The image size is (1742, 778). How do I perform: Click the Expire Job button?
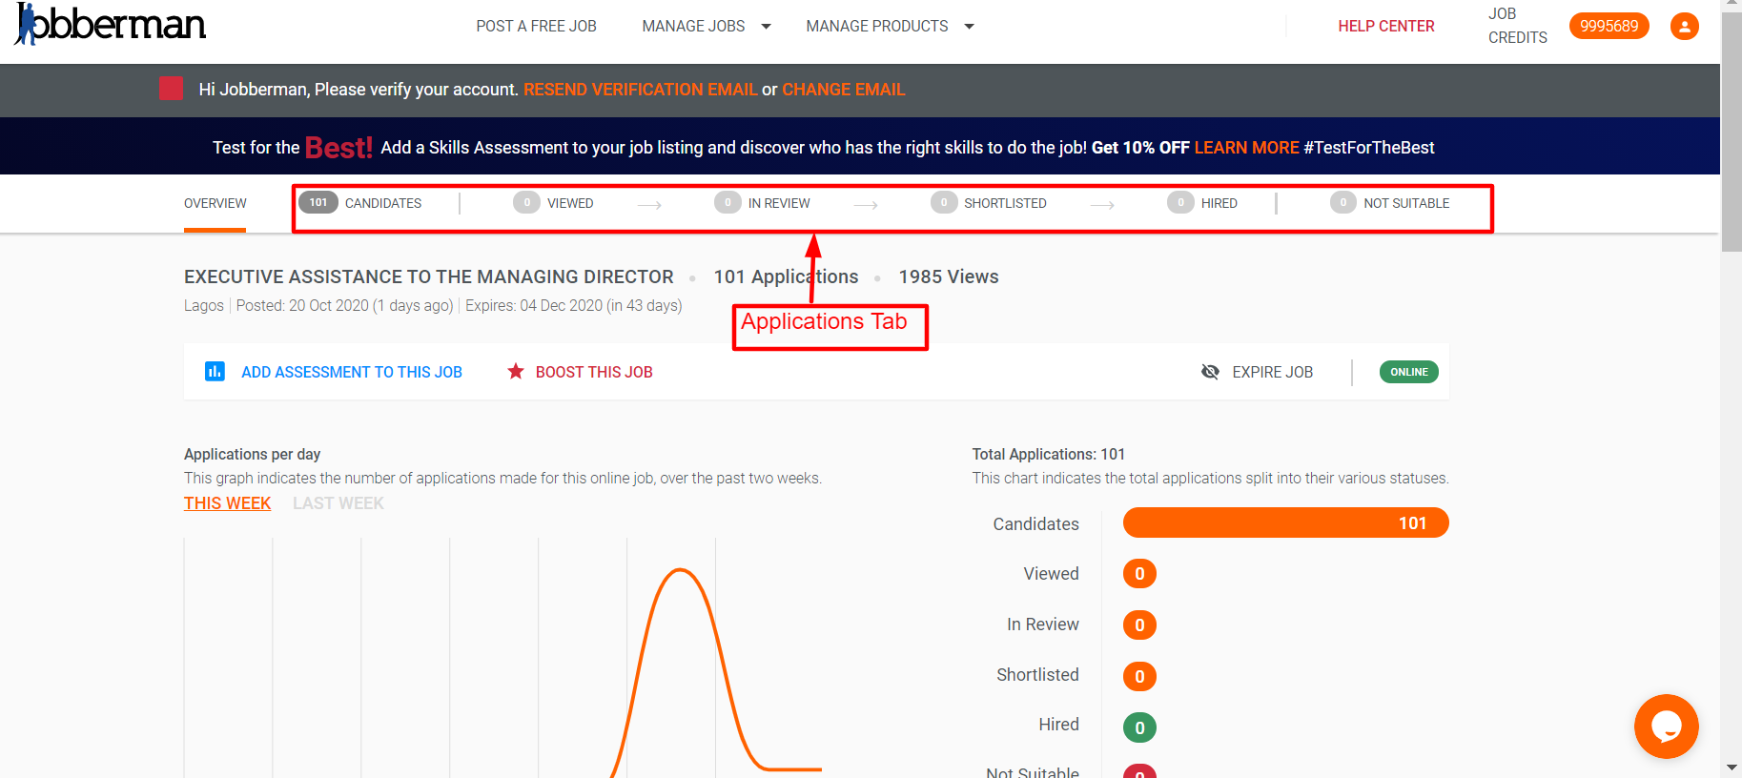coord(1272,372)
